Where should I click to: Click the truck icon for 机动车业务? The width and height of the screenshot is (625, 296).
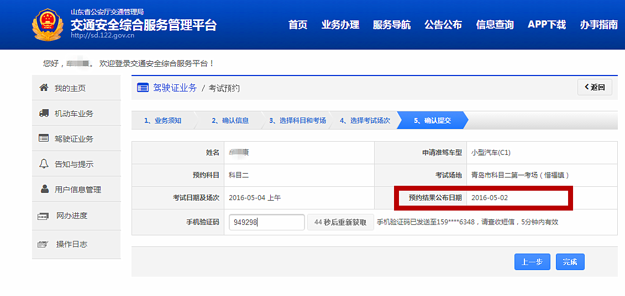(x=44, y=113)
